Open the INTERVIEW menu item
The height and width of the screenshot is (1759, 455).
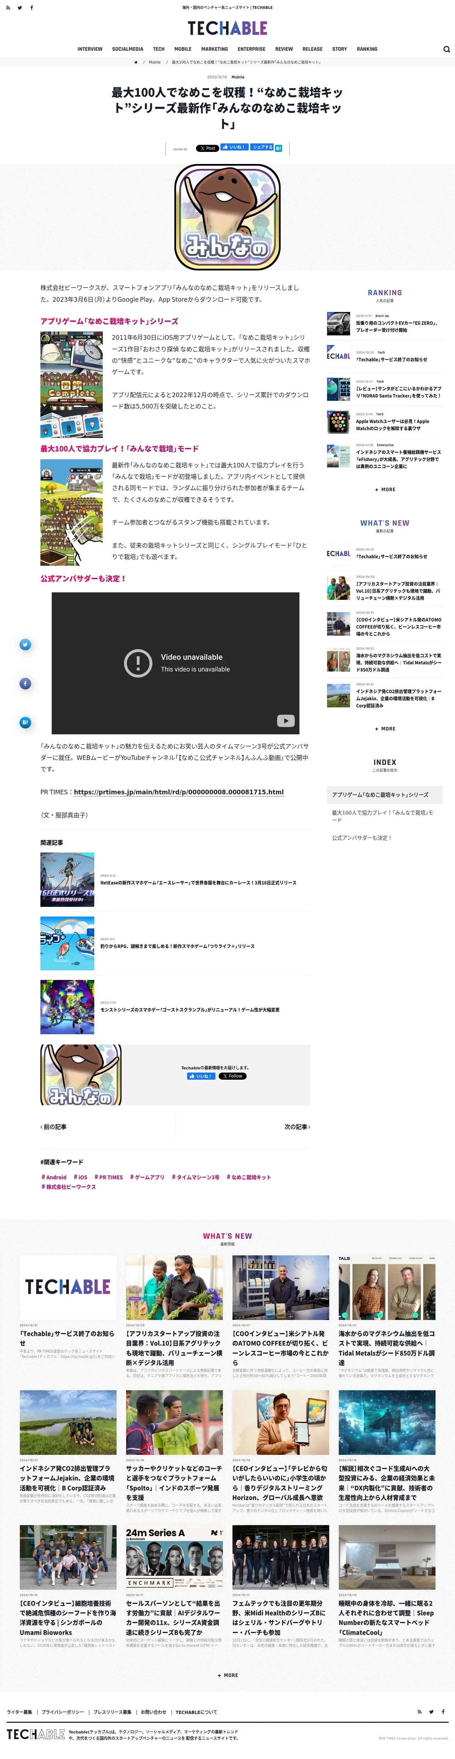90,49
